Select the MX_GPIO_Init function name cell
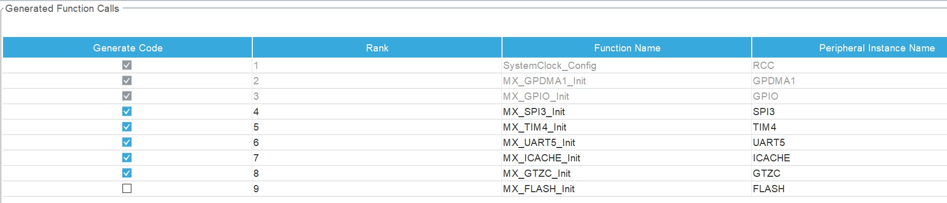Viewport: 947px width, 203px height. [x=627, y=96]
